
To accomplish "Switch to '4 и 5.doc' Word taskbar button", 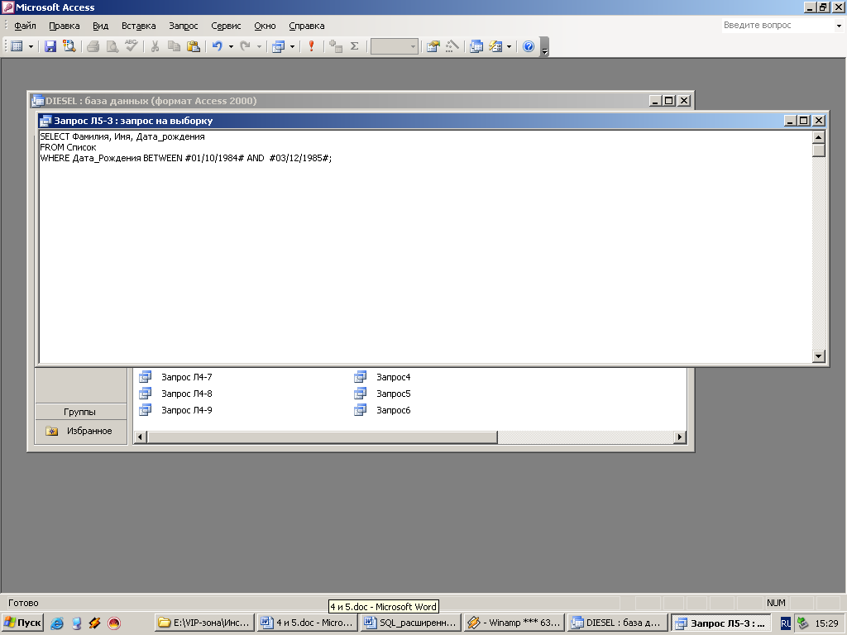I will coord(307,623).
